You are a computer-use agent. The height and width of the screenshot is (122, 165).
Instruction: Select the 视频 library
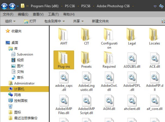pos(18,60)
